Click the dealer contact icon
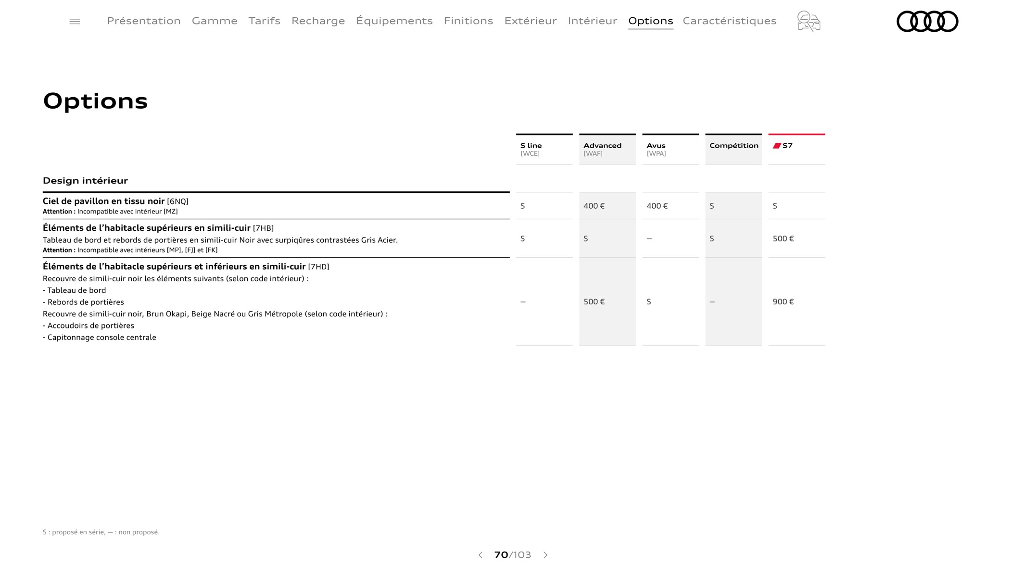The image size is (1026, 577). 809,21
